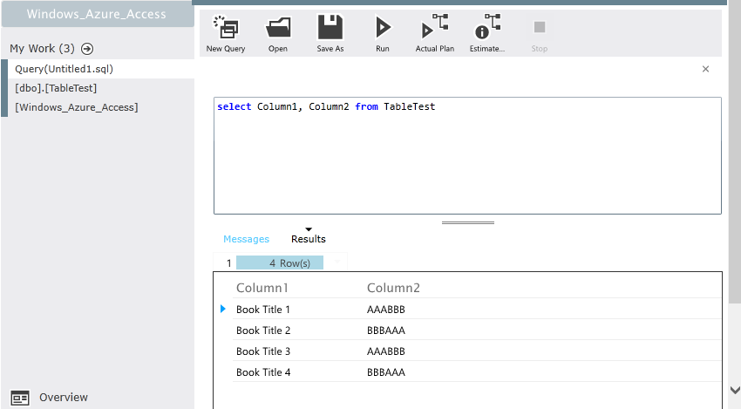Show the Actual Plan for query
The height and width of the screenshot is (409, 741).
[x=434, y=30]
